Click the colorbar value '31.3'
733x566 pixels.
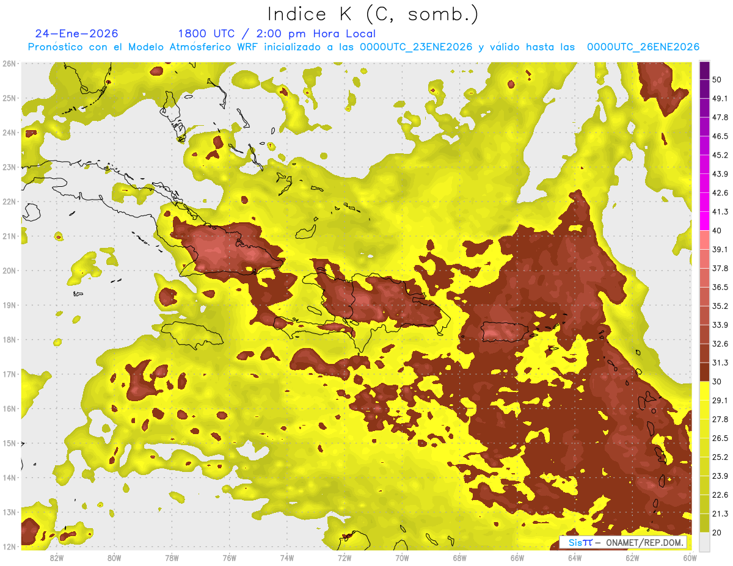[x=720, y=363]
